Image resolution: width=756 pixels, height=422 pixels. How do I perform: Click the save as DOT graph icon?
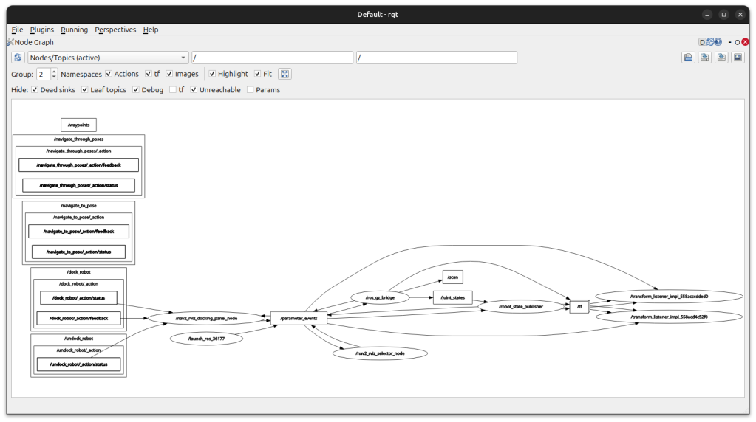pyautogui.click(x=705, y=58)
